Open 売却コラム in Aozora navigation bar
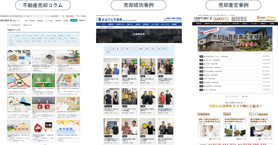 (x=130, y=24)
